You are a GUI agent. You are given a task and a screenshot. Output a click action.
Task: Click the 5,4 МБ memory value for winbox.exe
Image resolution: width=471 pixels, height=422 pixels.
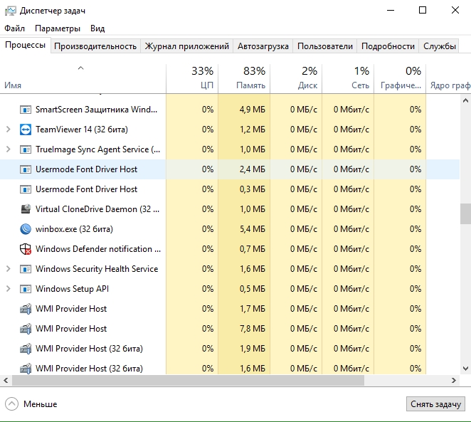[x=253, y=229]
